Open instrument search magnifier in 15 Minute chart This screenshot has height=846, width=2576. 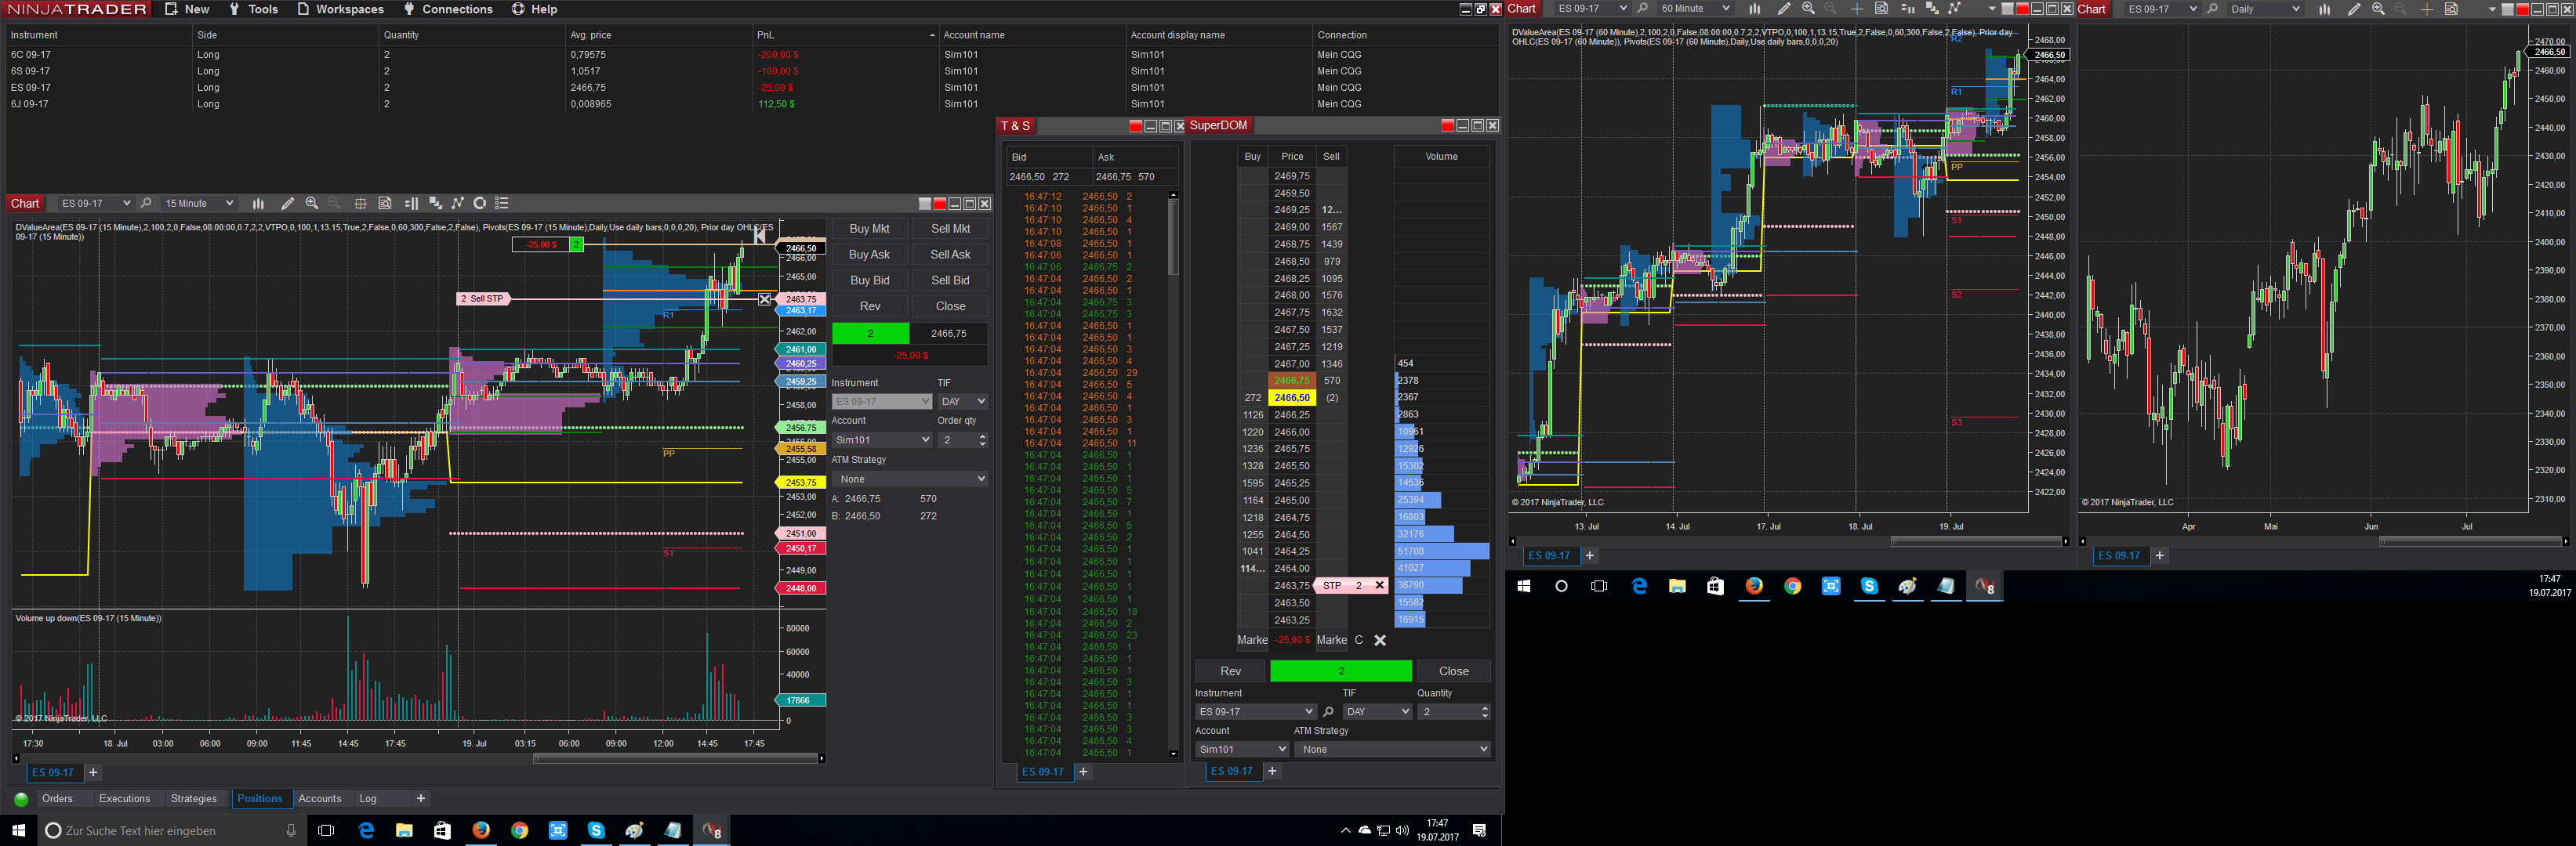click(x=146, y=204)
